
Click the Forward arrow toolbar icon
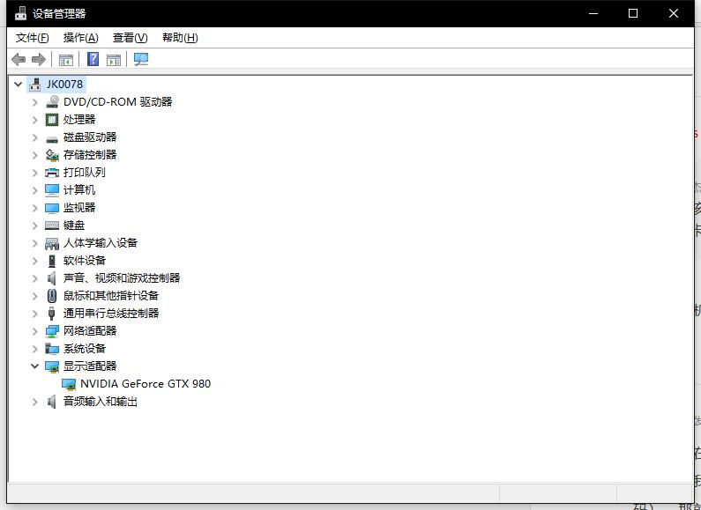click(x=39, y=59)
